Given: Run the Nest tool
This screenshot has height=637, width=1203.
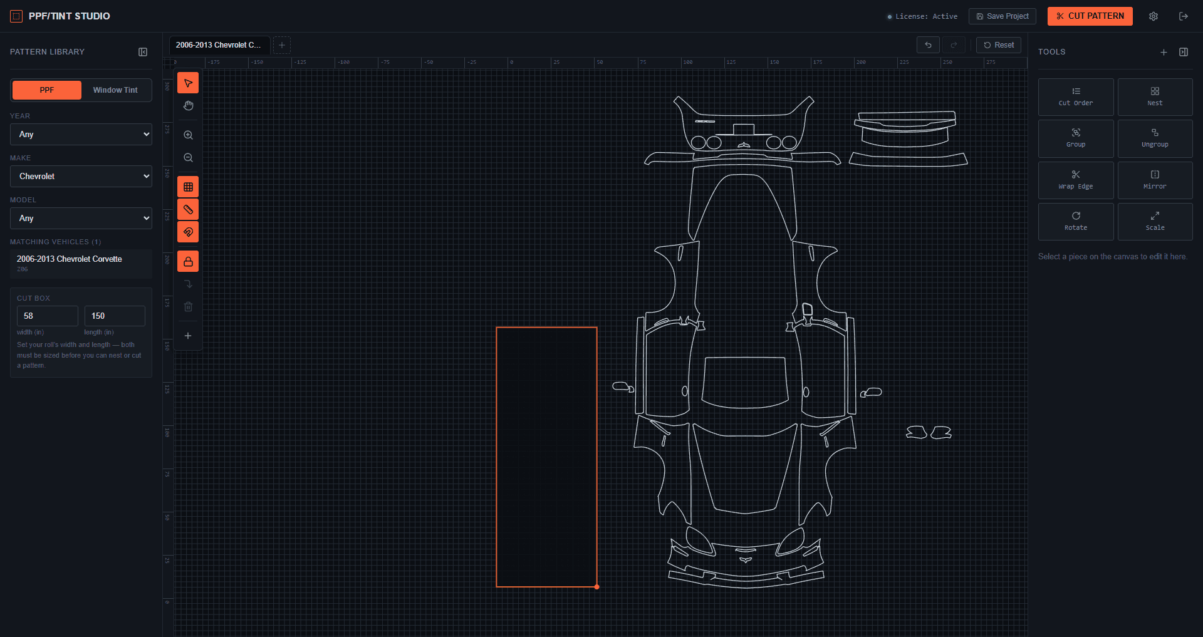Looking at the screenshot, I should [x=1155, y=97].
